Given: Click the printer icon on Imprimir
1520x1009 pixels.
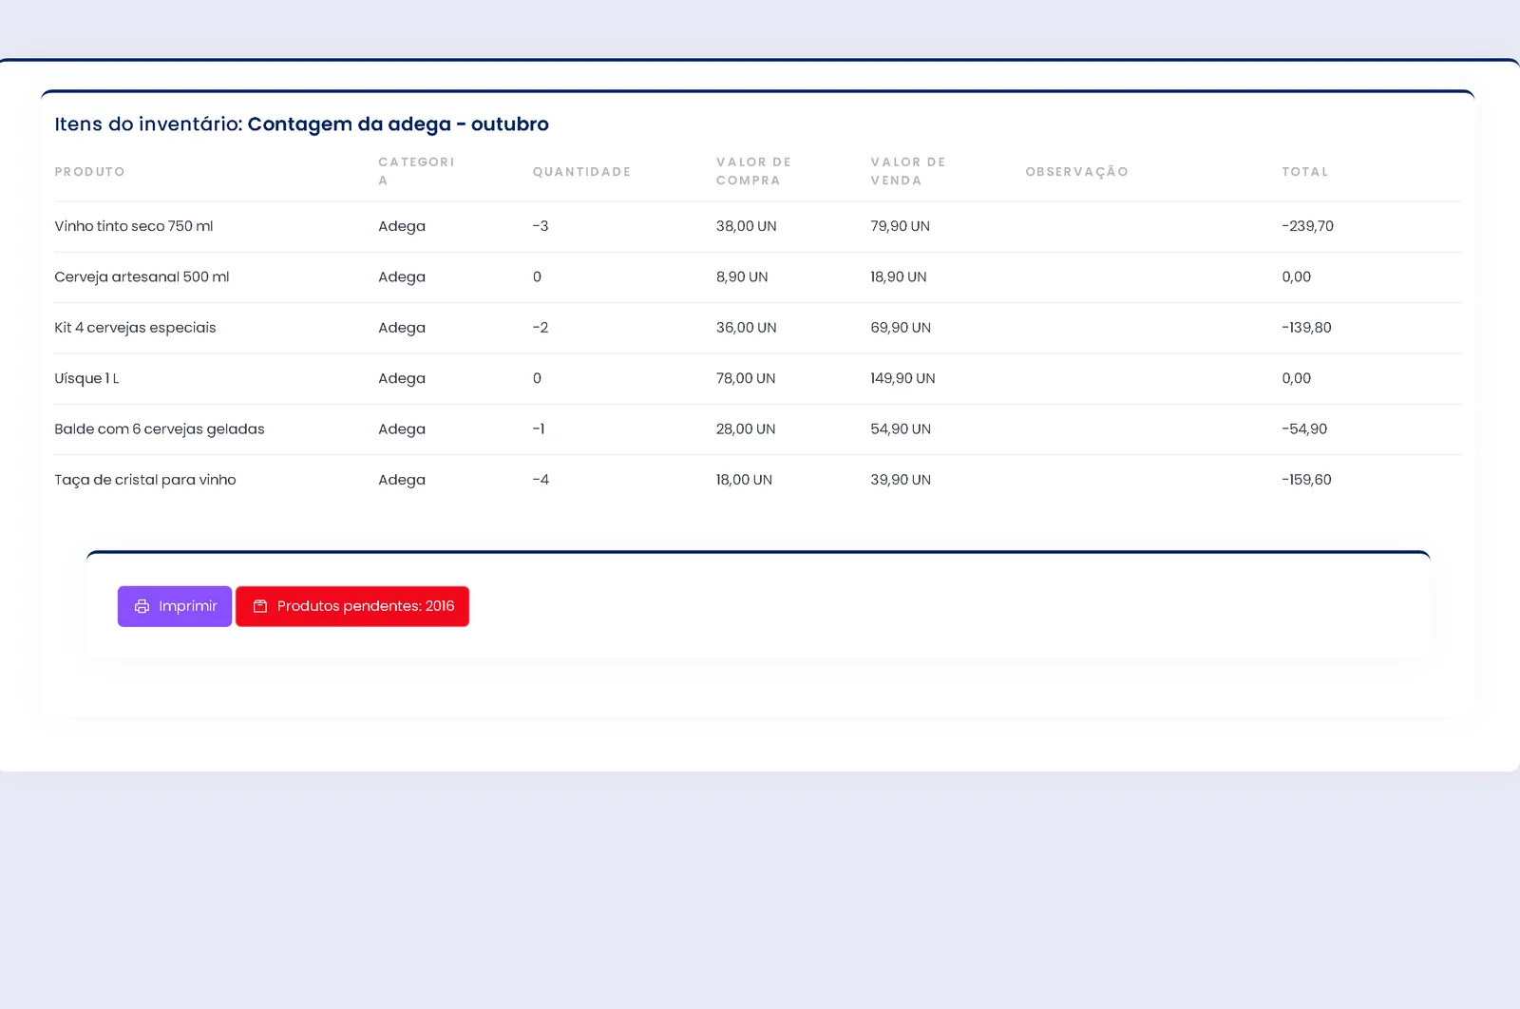Looking at the screenshot, I should [x=142, y=606].
